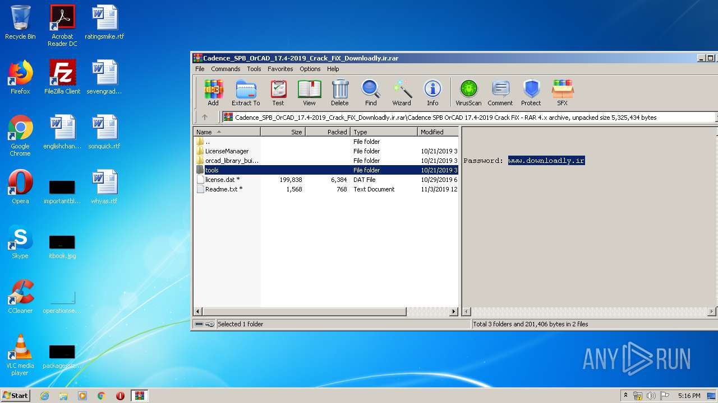Launch the Skype desktop shortcut
The width and height of the screenshot is (718, 403).
[20, 242]
